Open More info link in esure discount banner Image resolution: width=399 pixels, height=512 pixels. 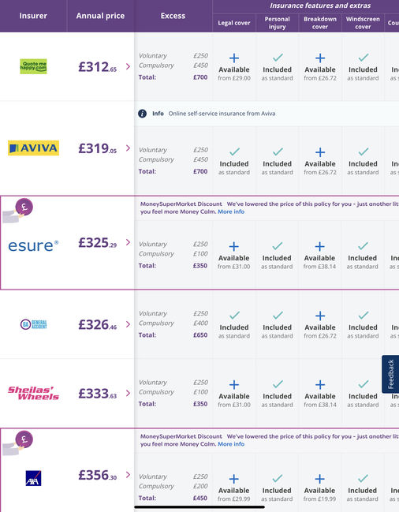(x=231, y=211)
